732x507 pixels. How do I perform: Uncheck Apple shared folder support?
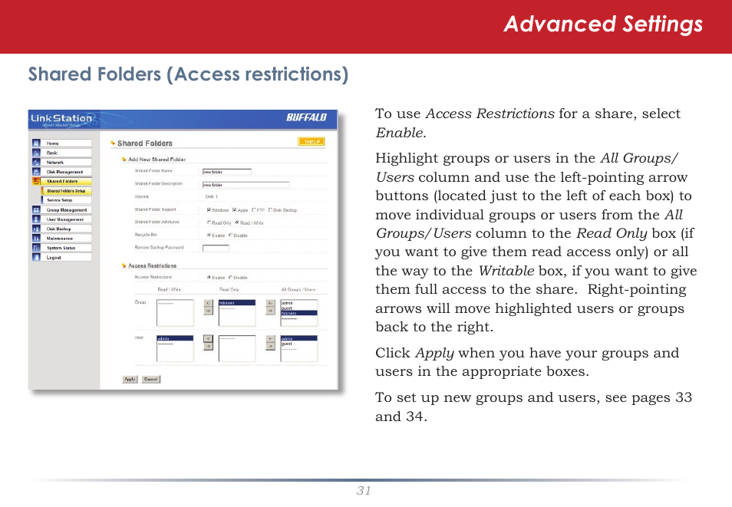coord(234,210)
